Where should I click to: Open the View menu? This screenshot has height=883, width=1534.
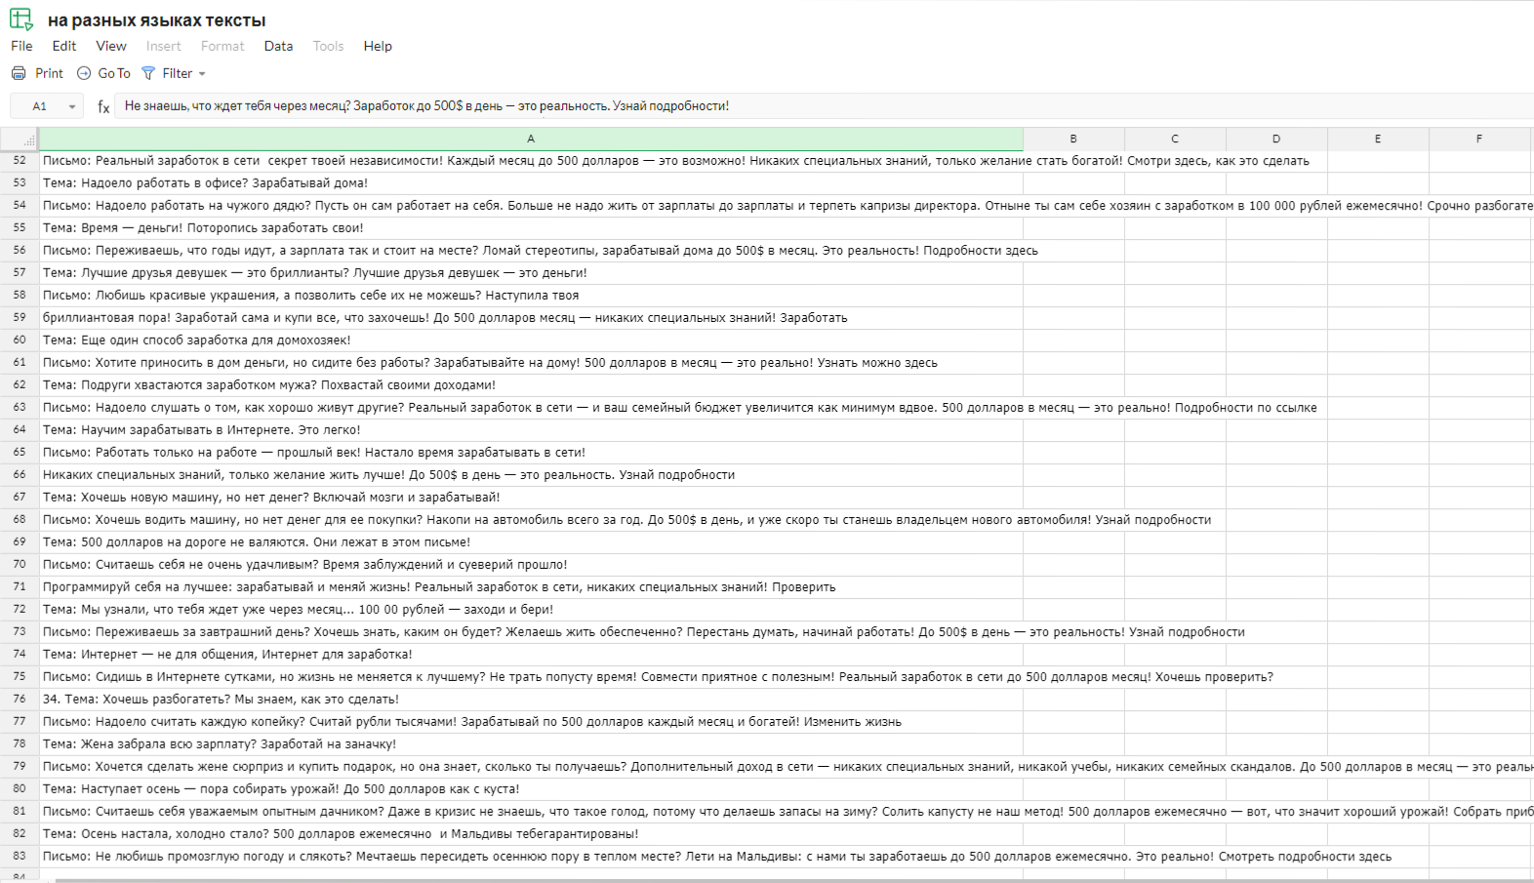tap(110, 46)
